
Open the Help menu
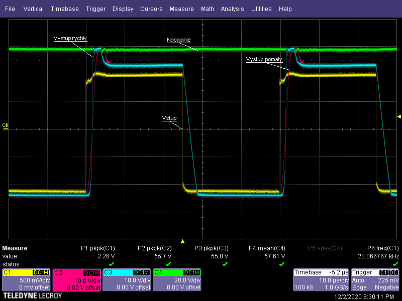(x=285, y=9)
